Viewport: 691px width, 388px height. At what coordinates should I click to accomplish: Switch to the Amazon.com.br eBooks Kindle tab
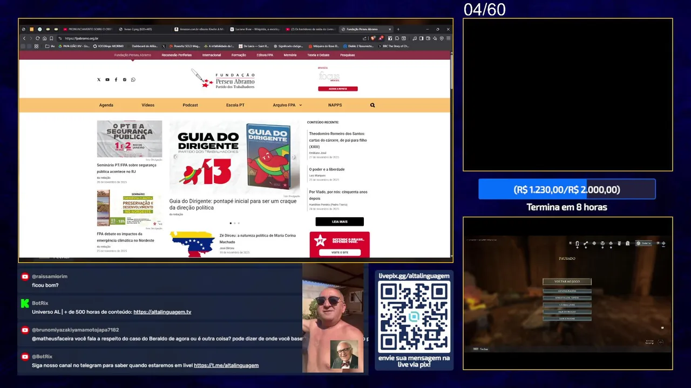199,29
